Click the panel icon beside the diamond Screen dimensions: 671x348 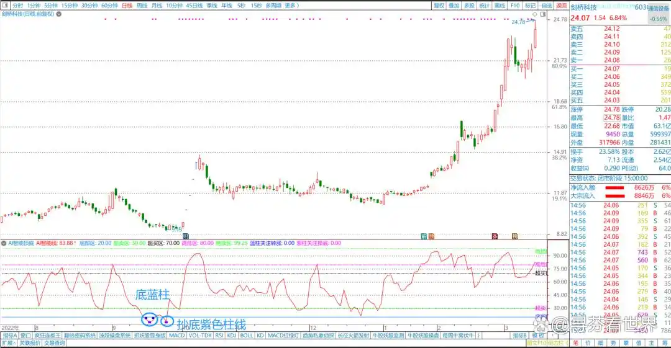(542, 14)
